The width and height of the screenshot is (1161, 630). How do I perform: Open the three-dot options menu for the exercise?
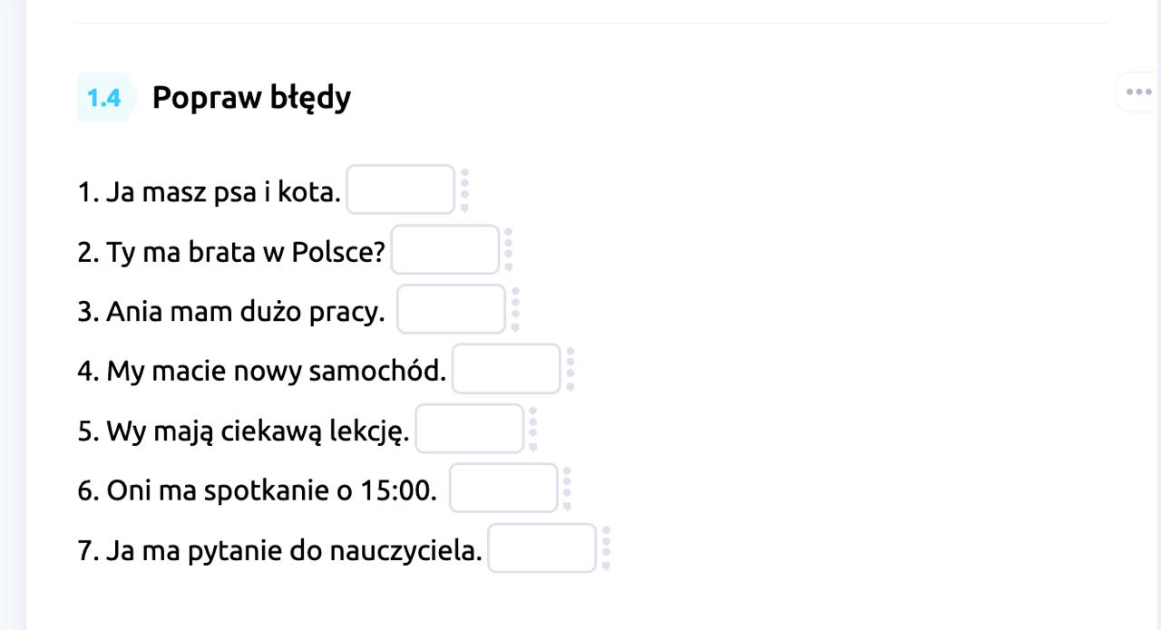point(1138,92)
